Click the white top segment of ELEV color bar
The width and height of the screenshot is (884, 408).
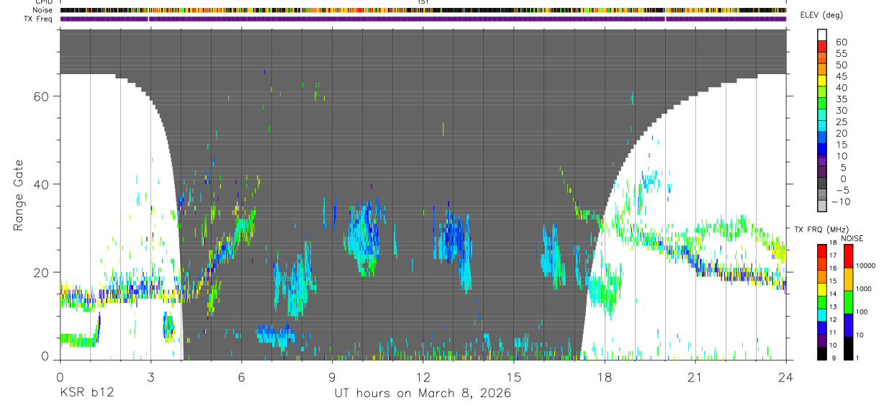click(x=822, y=35)
